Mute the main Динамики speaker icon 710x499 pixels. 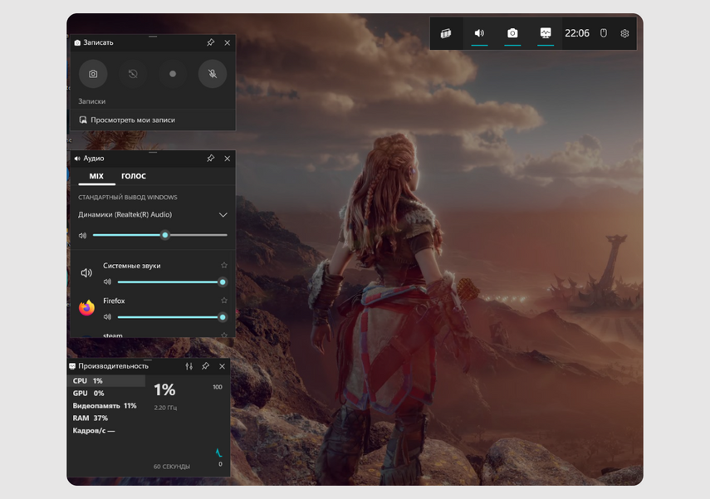[x=82, y=236]
